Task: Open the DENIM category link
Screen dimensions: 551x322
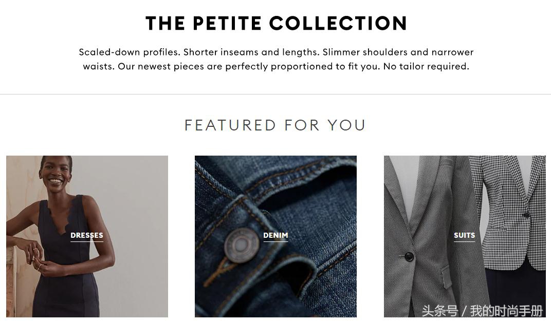Action: pyautogui.click(x=275, y=235)
